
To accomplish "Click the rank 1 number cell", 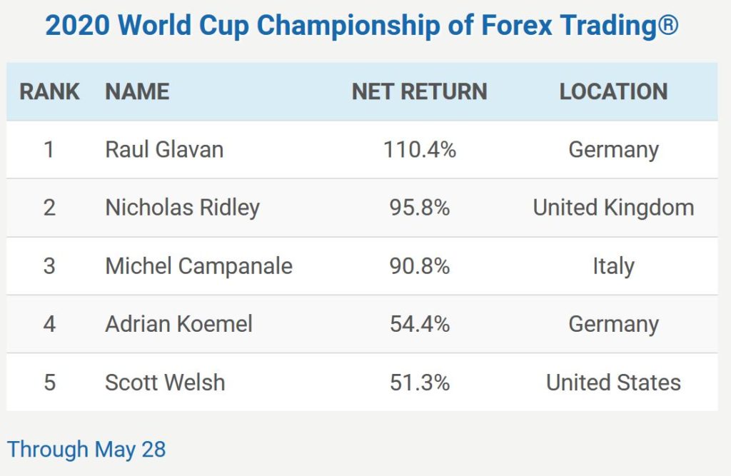I will [49, 150].
